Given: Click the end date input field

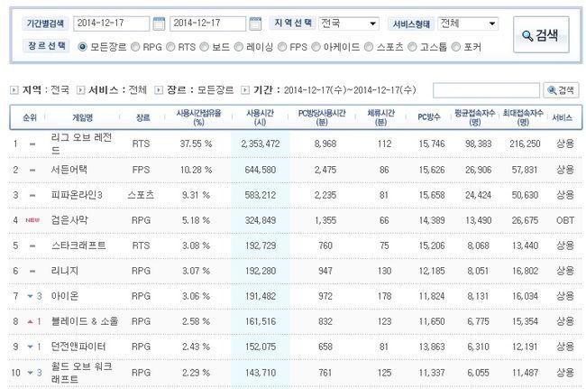Looking at the screenshot, I should (x=206, y=24).
